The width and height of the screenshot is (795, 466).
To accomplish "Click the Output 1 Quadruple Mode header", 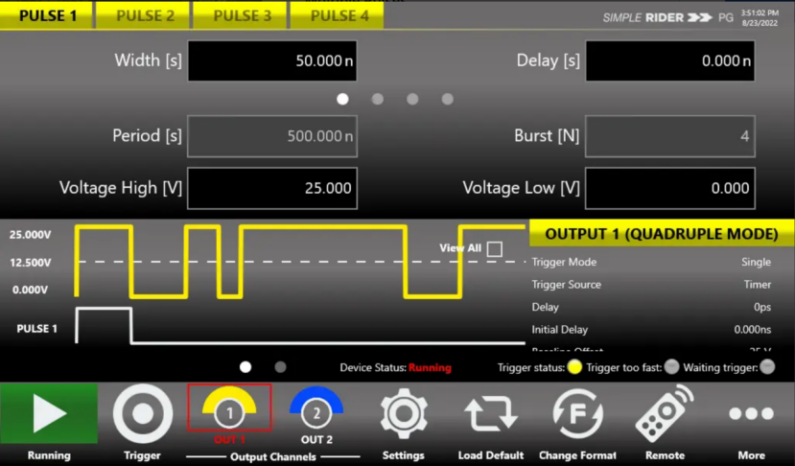I will pyautogui.click(x=661, y=234).
